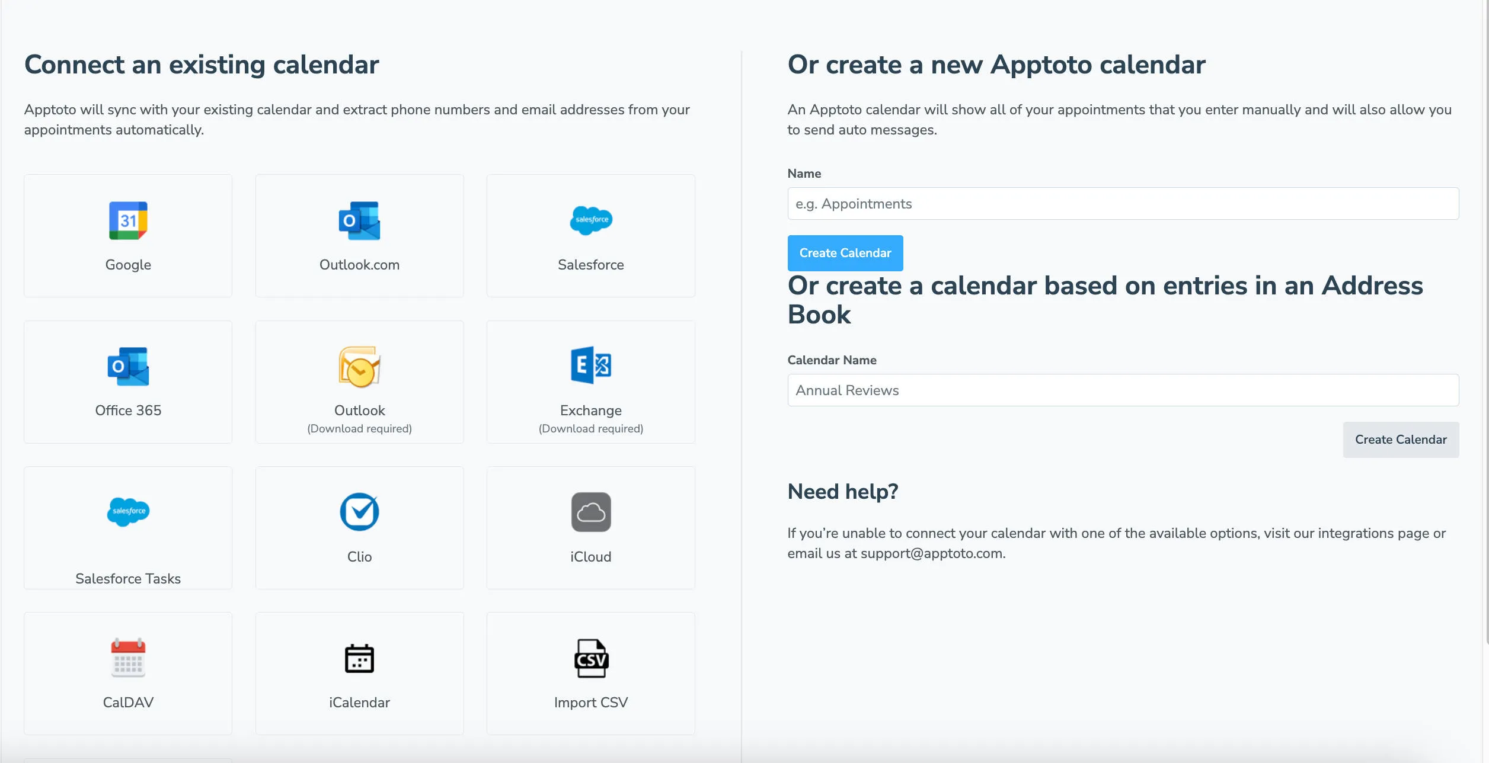Image resolution: width=1489 pixels, height=763 pixels.
Task: Select the Clio integration
Action: click(359, 527)
